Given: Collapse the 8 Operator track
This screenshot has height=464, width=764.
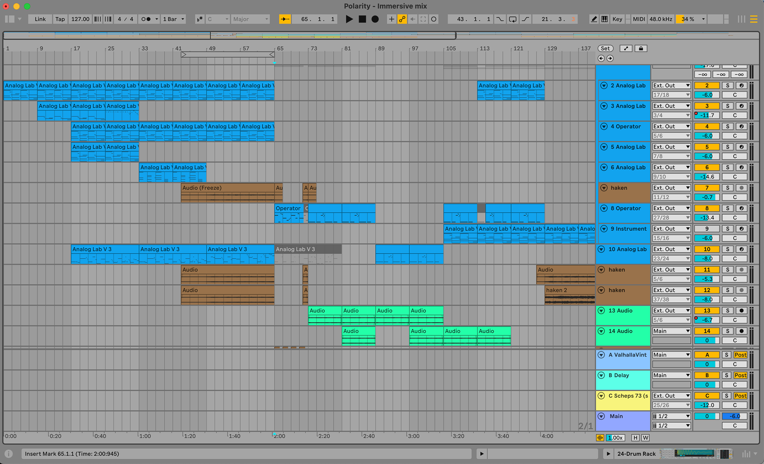Looking at the screenshot, I should tap(604, 209).
